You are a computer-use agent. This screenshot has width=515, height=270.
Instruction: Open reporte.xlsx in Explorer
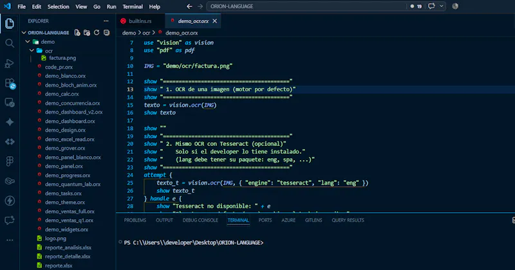point(59,265)
